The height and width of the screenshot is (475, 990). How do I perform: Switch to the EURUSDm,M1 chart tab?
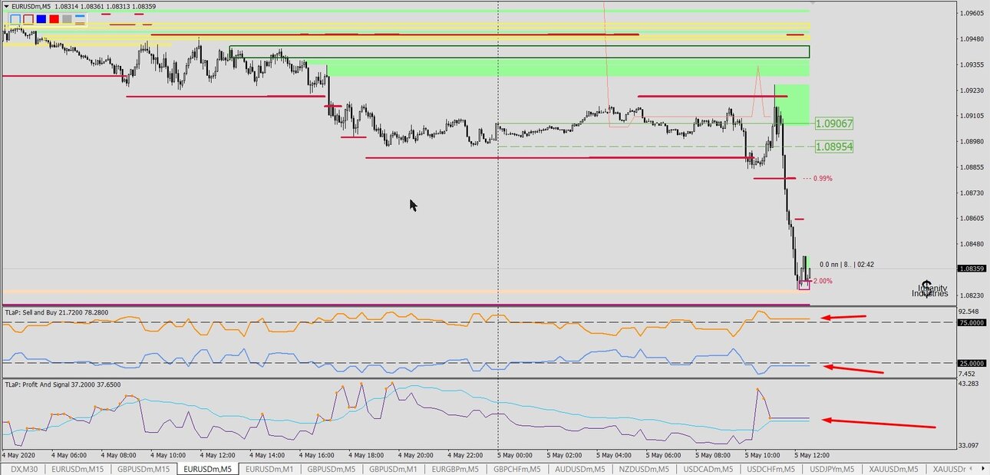[x=269, y=469]
